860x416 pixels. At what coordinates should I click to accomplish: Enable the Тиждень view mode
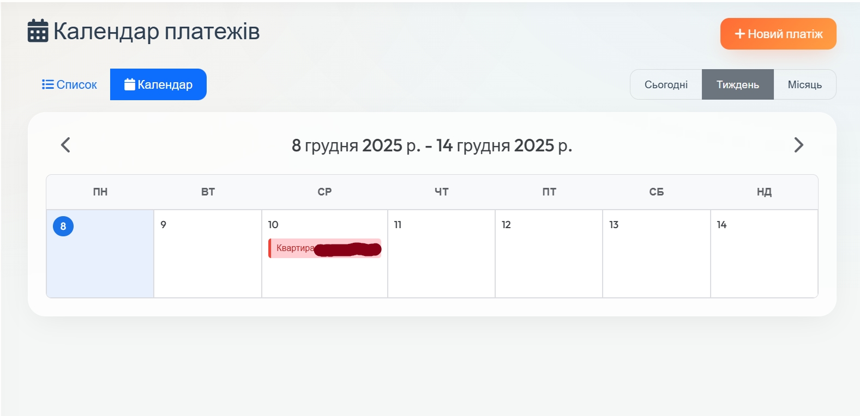pos(737,84)
